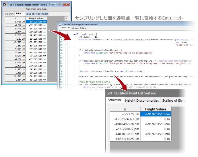
Task: Select the transition point x cell -490.8492518 nm
Action: (x=125, y=124)
